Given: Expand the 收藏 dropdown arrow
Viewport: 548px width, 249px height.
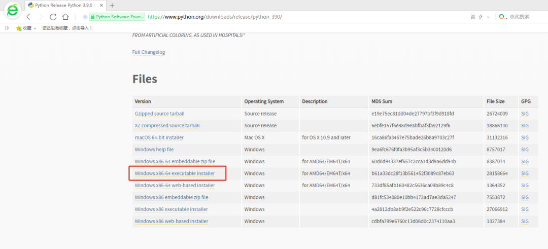Looking at the screenshot, I should pos(35,28).
